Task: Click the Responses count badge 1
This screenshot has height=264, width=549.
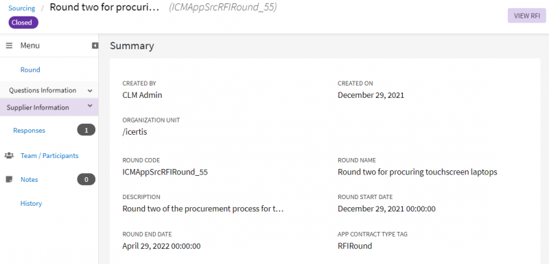Action: [x=86, y=131]
